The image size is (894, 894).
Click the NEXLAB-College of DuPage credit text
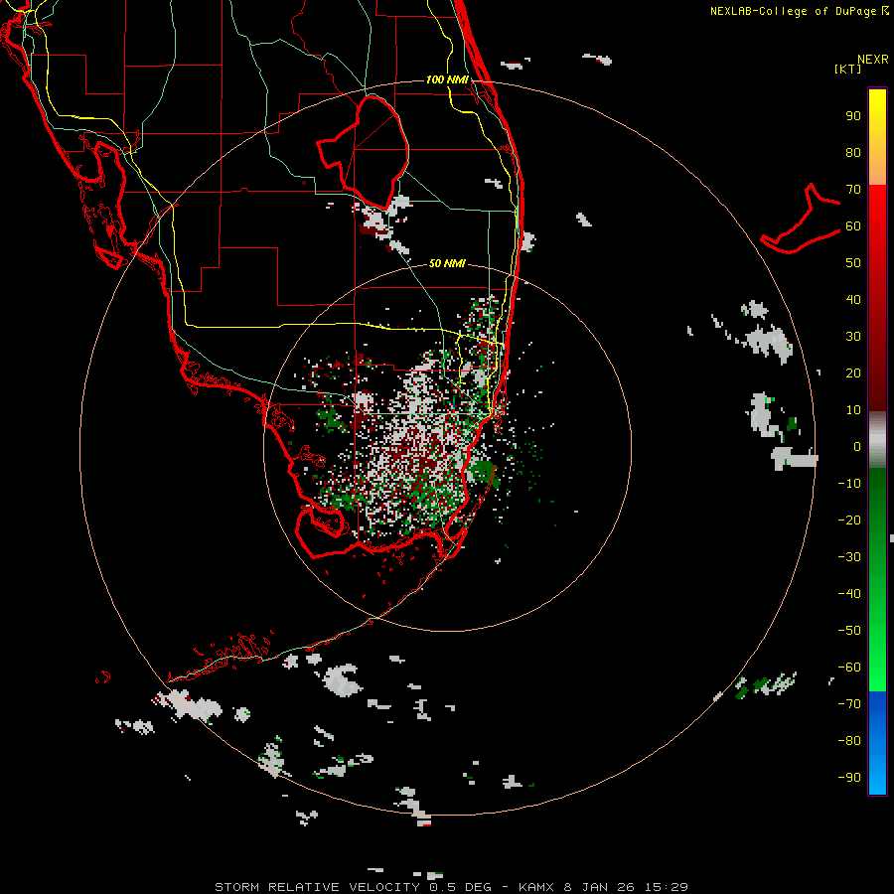(x=799, y=11)
